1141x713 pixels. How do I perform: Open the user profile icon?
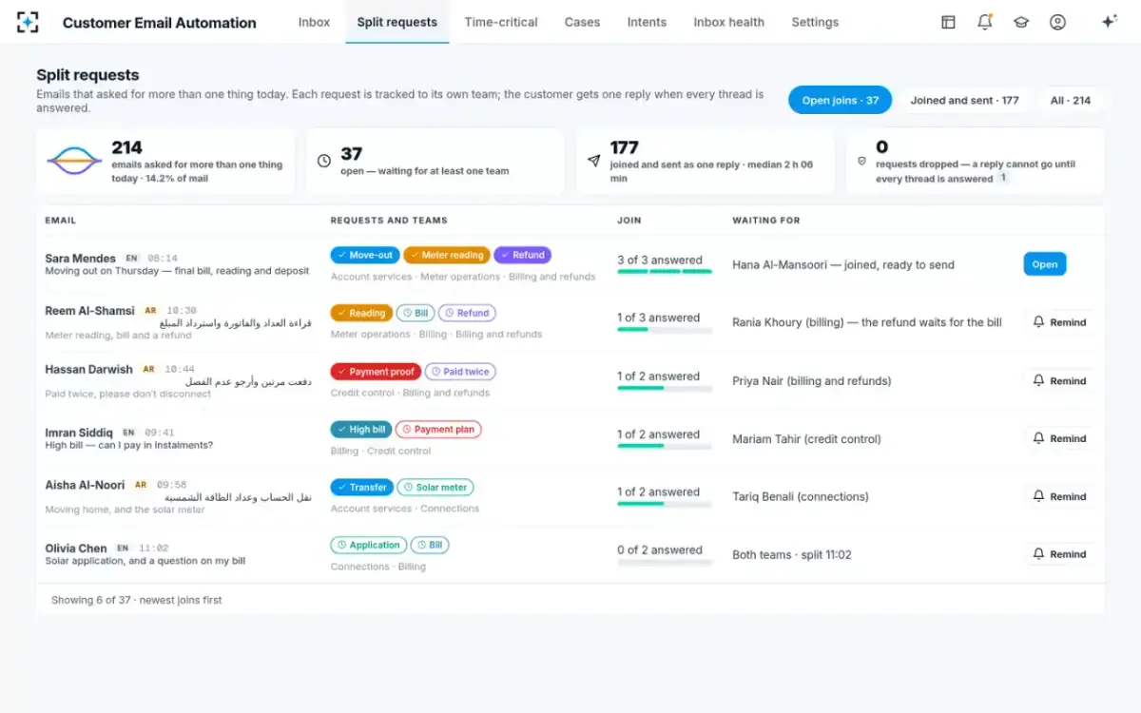pos(1057,22)
